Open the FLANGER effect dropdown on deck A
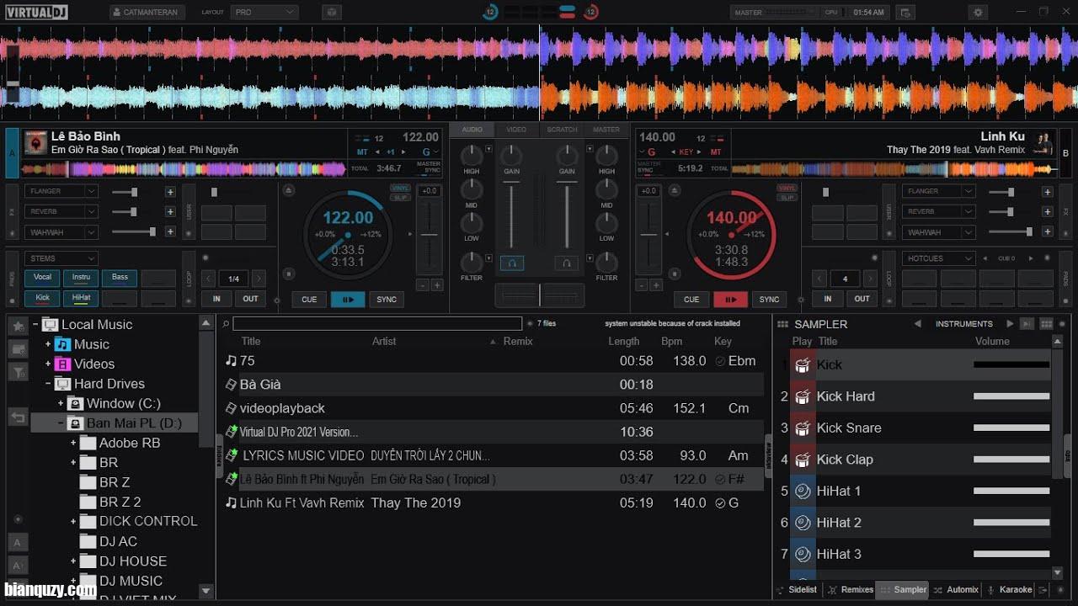 coord(61,192)
